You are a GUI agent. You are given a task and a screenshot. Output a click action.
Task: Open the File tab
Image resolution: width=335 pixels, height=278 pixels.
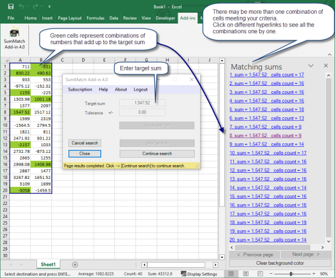11,18
